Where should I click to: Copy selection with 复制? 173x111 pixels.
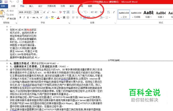tap(10, 15)
